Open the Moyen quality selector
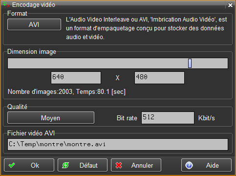 coord(51,118)
